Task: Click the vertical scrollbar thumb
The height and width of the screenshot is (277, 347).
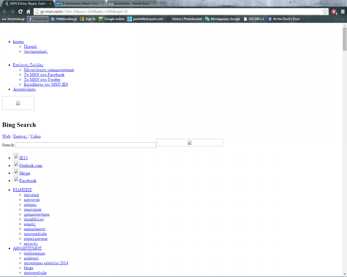Action: click(x=344, y=39)
